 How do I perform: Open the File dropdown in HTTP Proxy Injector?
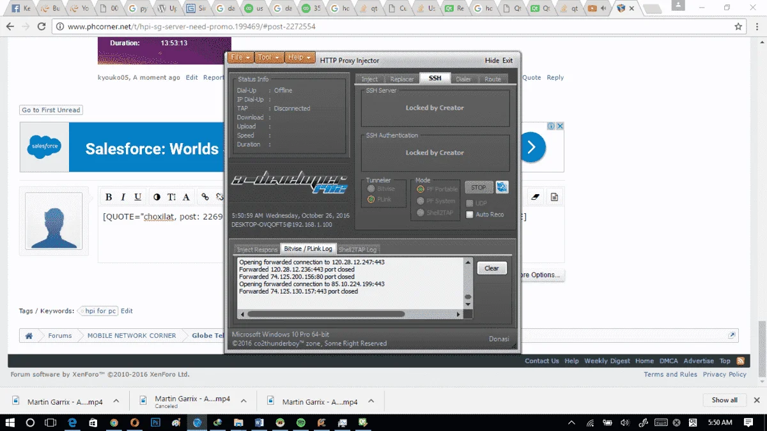pyautogui.click(x=240, y=57)
